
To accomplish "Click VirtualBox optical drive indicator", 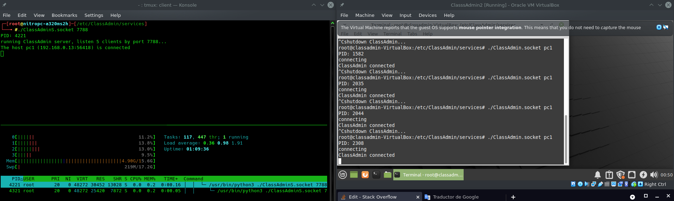I will [580, 184].
